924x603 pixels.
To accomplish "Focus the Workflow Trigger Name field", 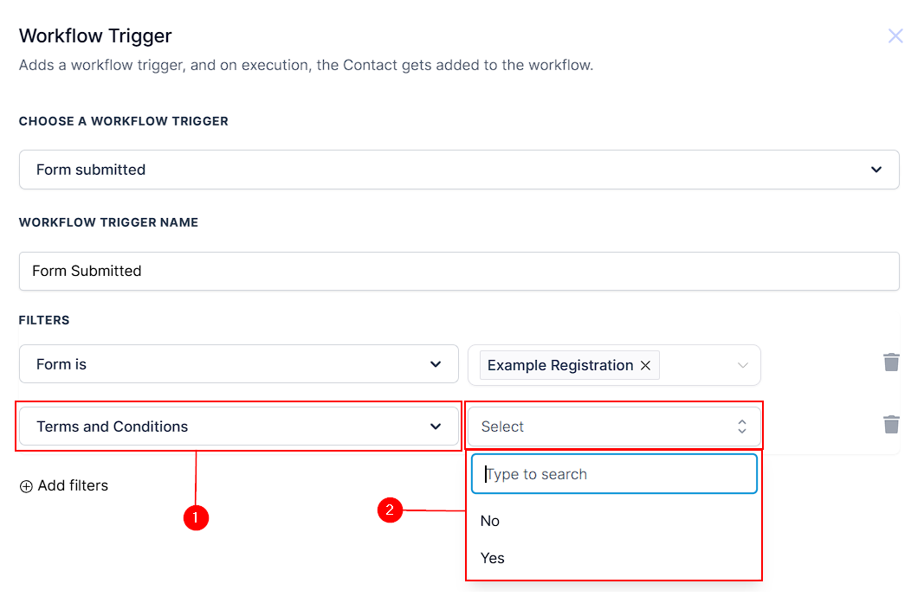I will [459, 271].
